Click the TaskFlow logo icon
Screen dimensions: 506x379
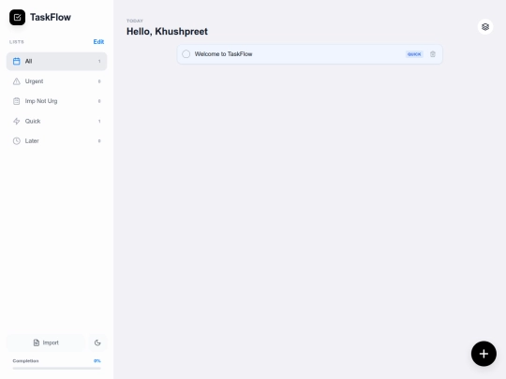click(17, 18)
